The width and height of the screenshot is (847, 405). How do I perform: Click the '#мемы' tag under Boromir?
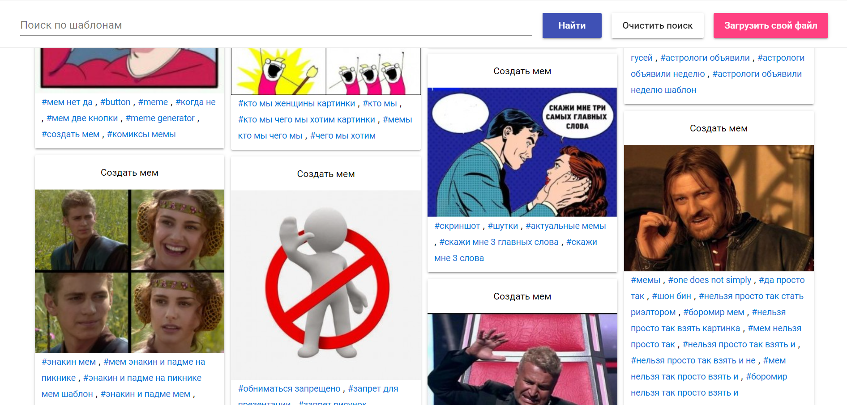point(646,280)
